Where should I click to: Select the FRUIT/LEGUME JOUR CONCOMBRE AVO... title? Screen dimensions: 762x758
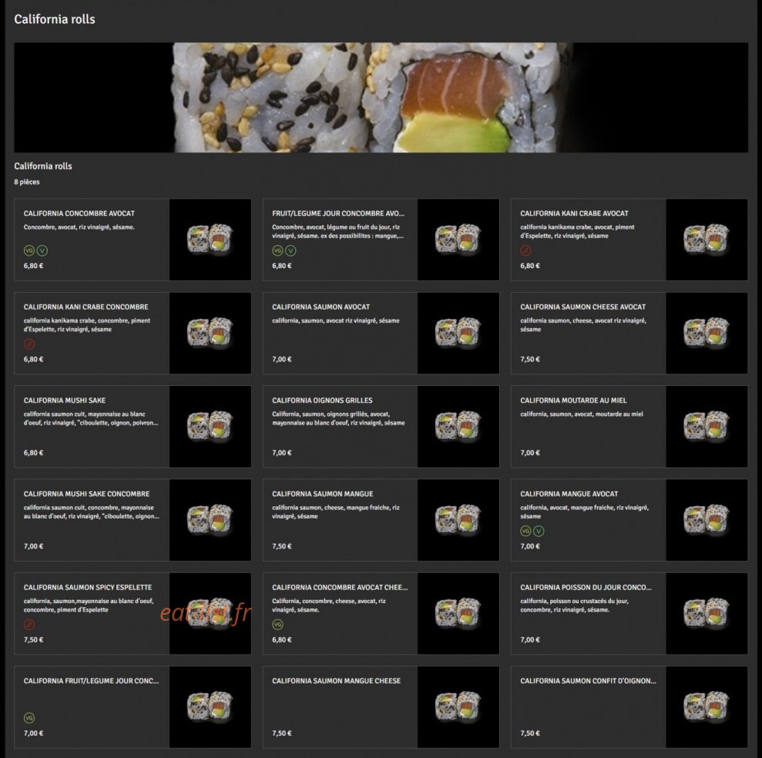tap(338, 213)
